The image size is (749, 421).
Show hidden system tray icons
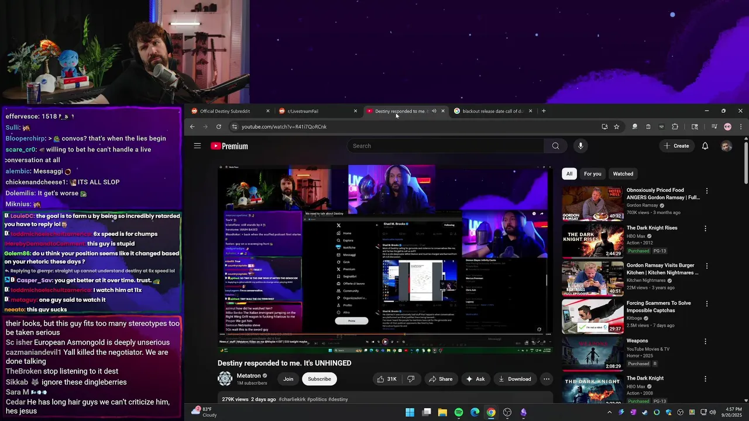coord(609,412)
